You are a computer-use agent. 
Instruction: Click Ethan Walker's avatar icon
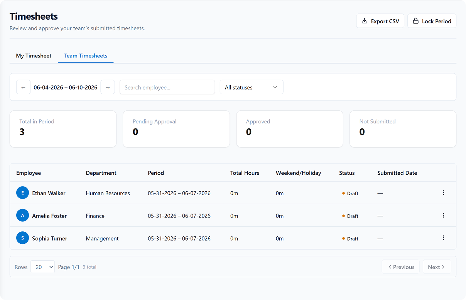(x=23, y=193)
